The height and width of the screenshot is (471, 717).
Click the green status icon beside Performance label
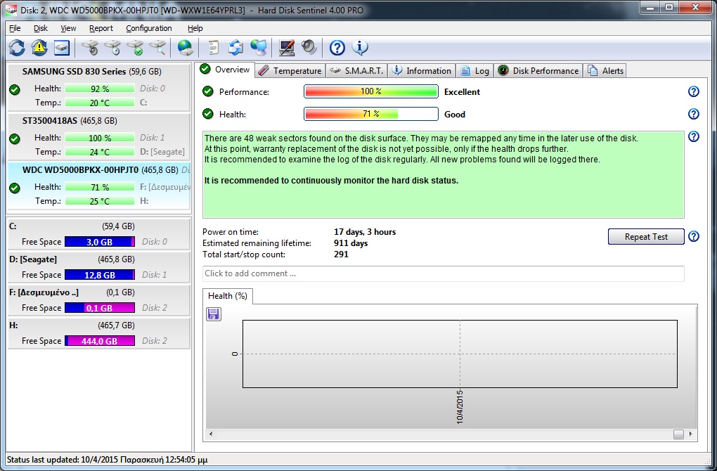[208, 91]
